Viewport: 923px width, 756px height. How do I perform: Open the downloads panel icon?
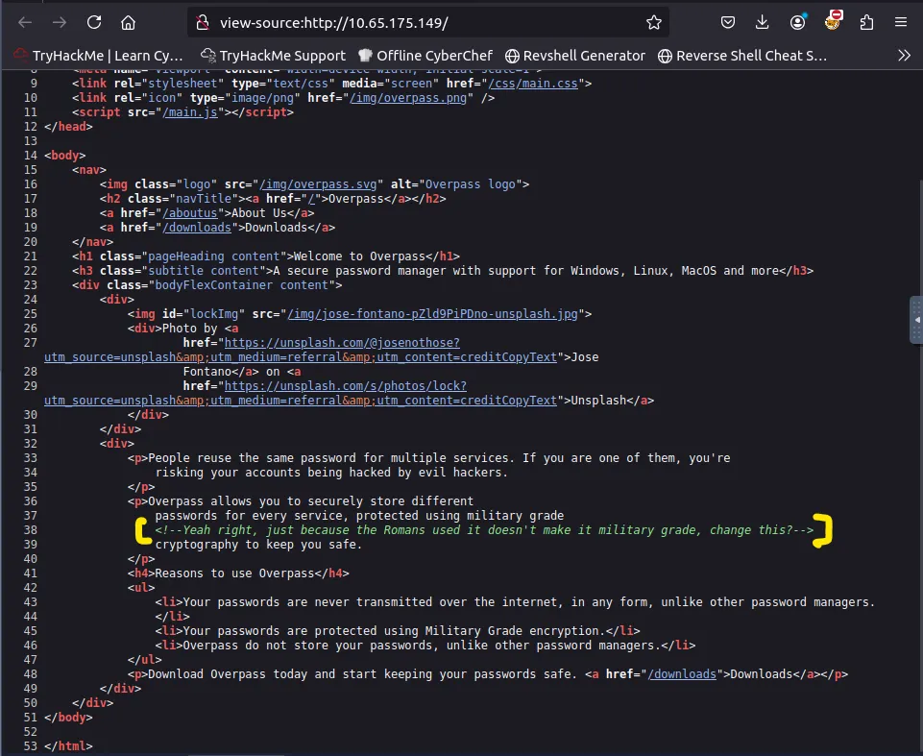[x=763, y=22]
